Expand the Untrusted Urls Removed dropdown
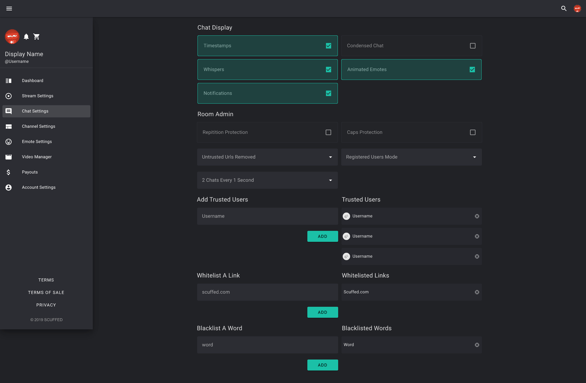 [267, 157]
